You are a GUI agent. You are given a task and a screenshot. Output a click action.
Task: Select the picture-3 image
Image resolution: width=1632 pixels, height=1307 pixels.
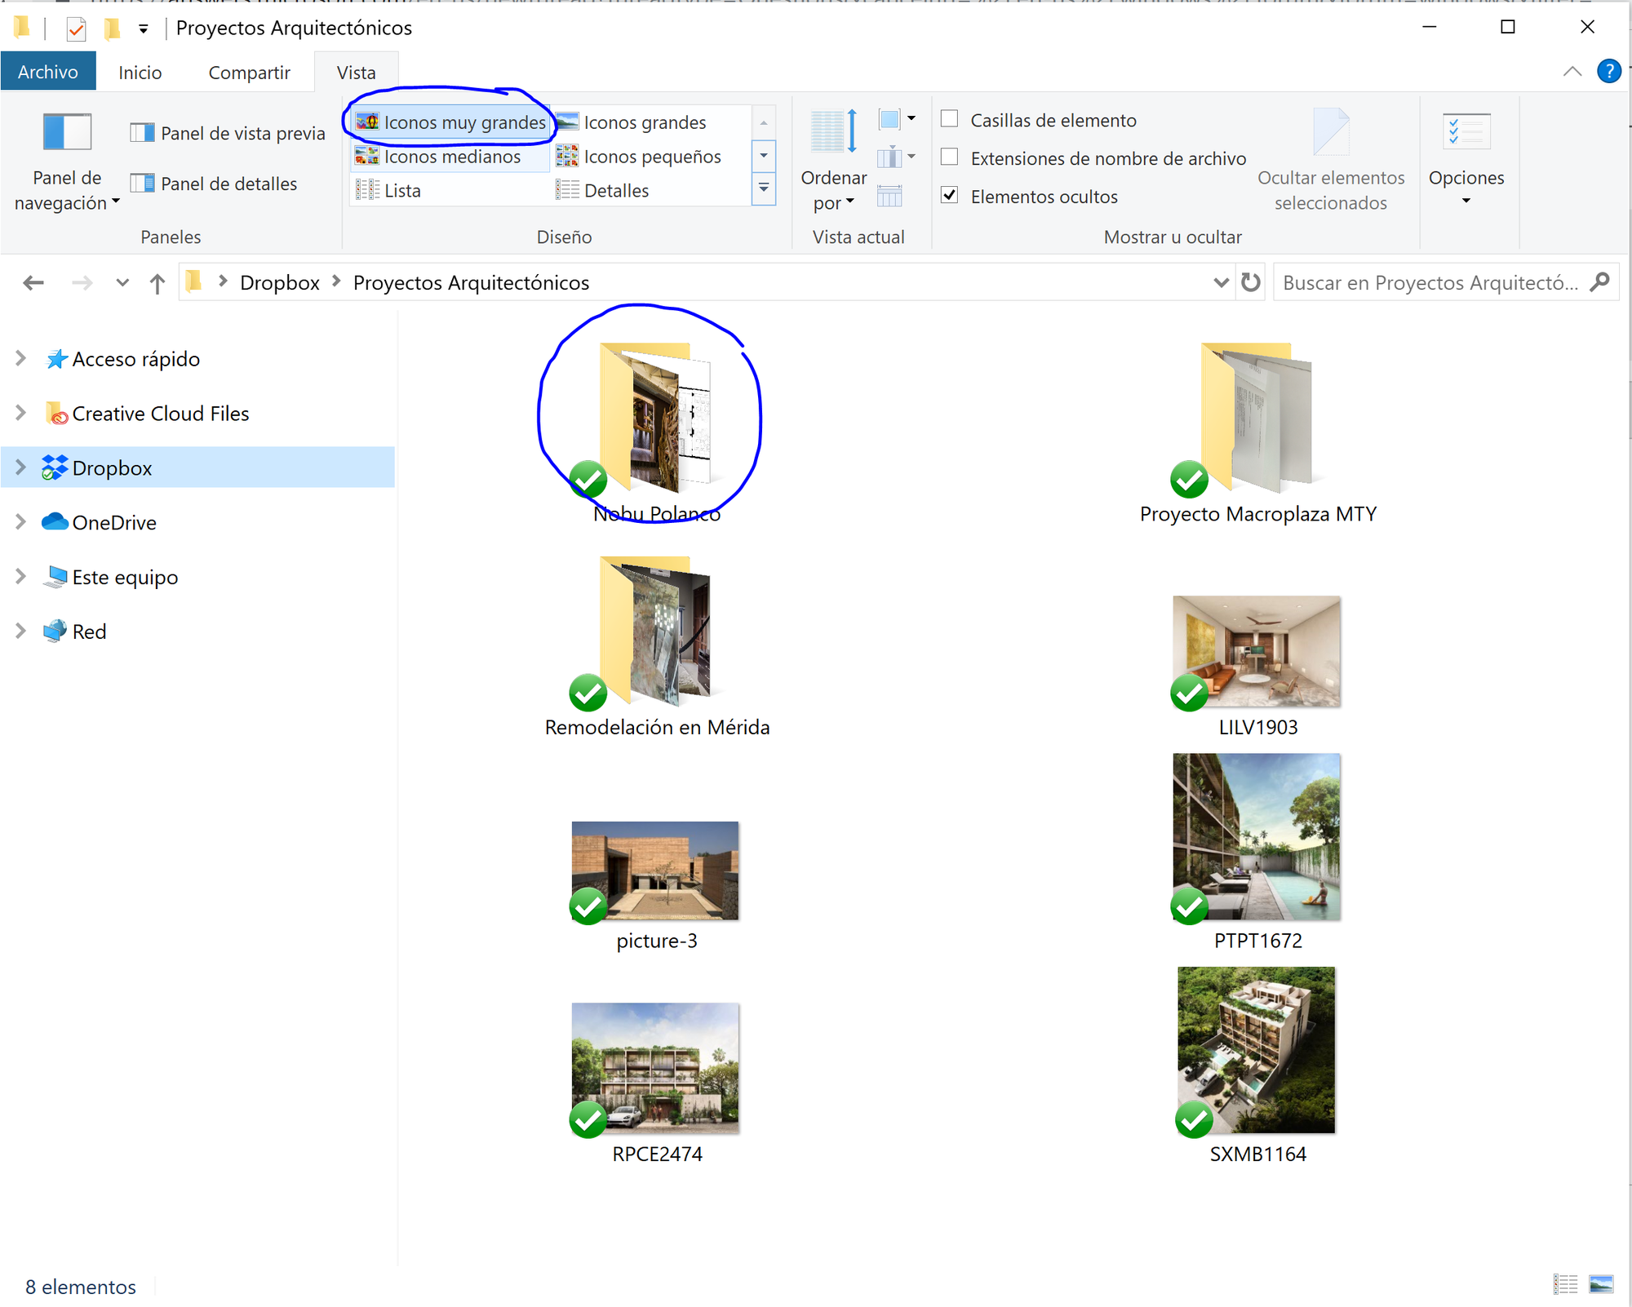click(656, 886)
